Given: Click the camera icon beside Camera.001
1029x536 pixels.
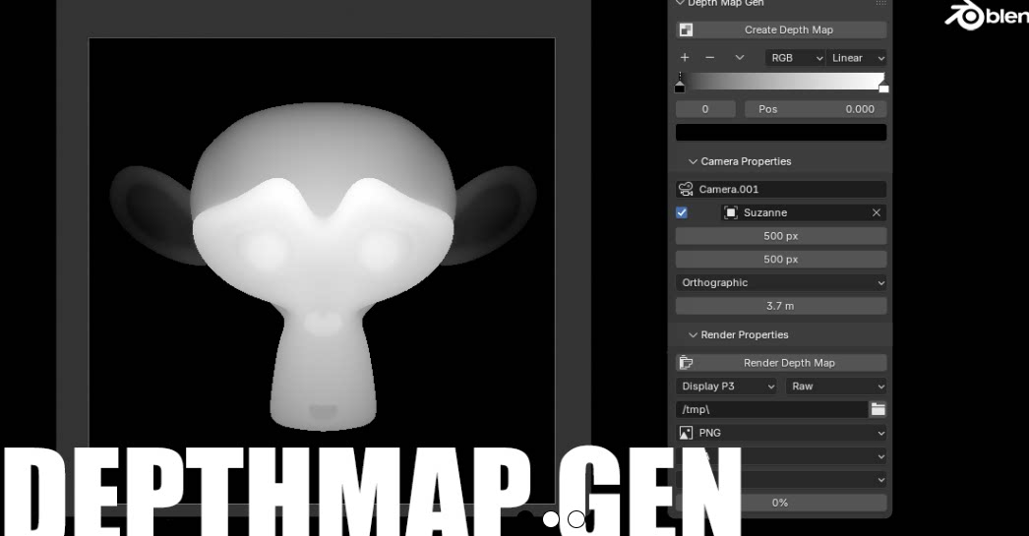Looking at the screenshot, I should click(686, 189).
